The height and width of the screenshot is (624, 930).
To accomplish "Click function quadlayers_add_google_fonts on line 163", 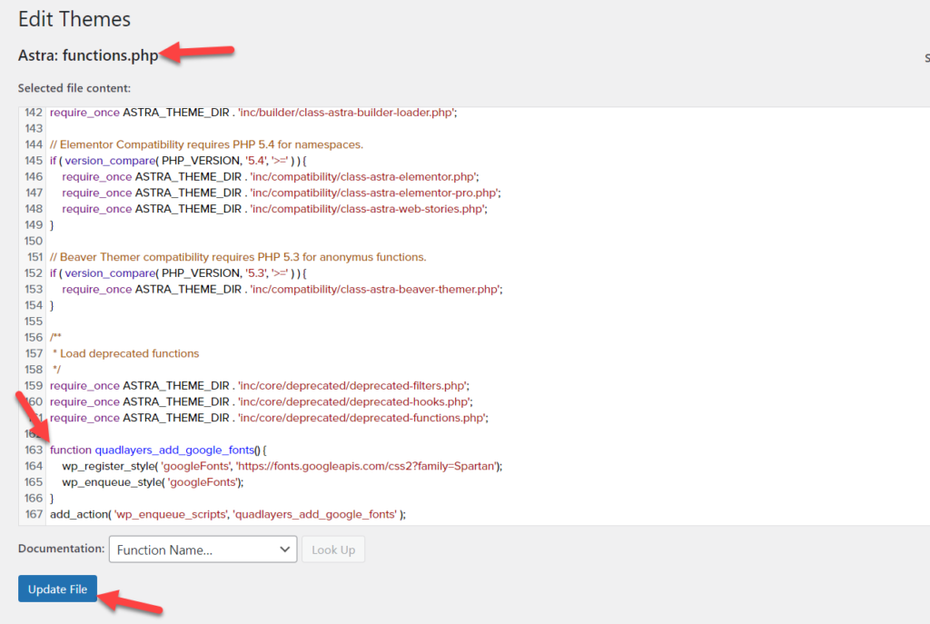I will pyautogui.click(x=158, y=450).
